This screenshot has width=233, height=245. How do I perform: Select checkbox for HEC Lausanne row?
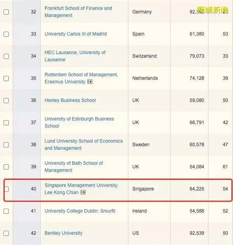[6, 56]
